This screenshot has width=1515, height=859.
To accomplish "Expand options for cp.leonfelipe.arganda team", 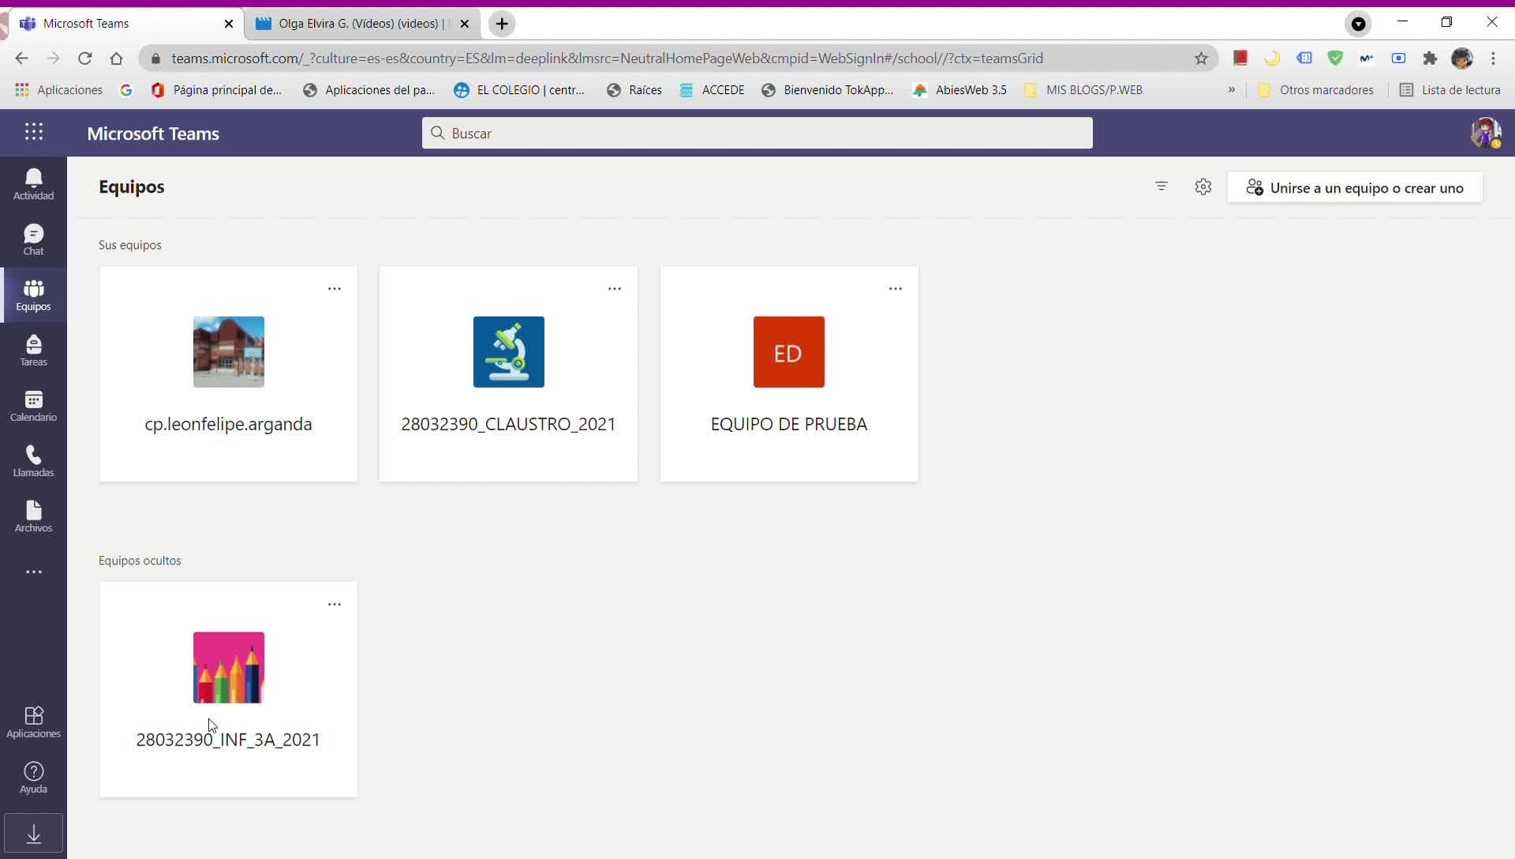I will pos(335,289).
